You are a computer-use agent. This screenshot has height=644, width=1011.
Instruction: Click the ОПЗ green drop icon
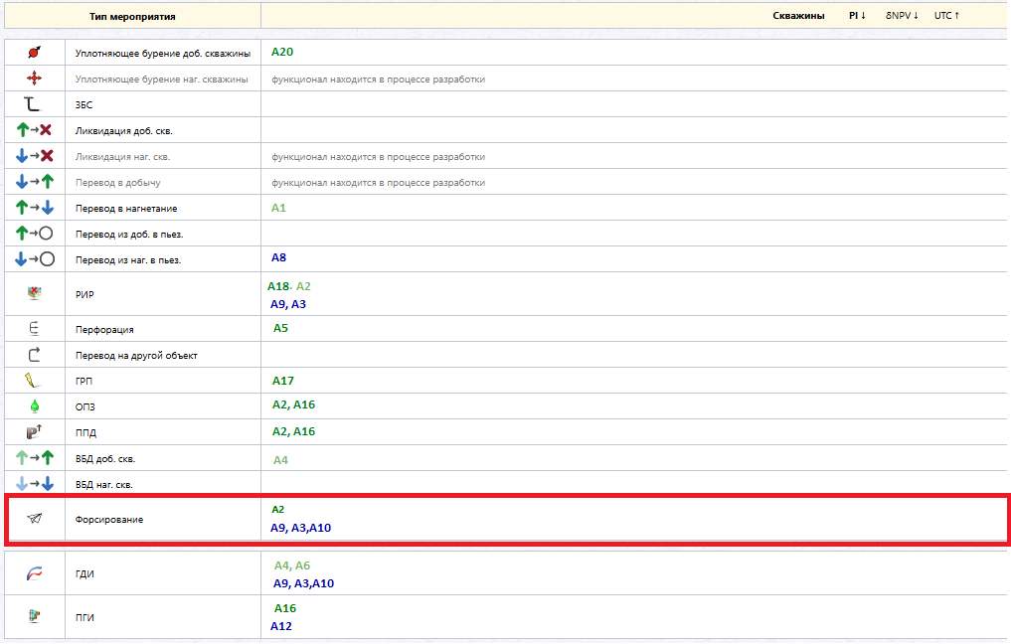tap(34, 406)
